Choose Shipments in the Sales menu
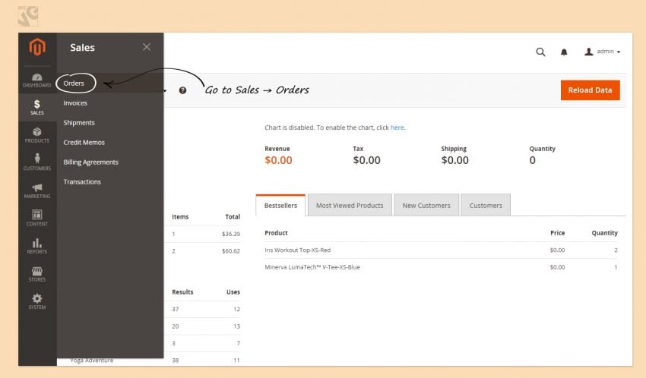This screenshot has height=378, width=646. 79,122
